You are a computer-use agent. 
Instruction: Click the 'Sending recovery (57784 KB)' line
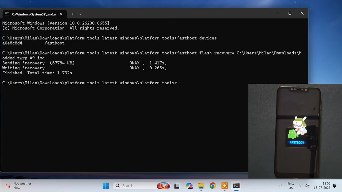click(38, 63)
